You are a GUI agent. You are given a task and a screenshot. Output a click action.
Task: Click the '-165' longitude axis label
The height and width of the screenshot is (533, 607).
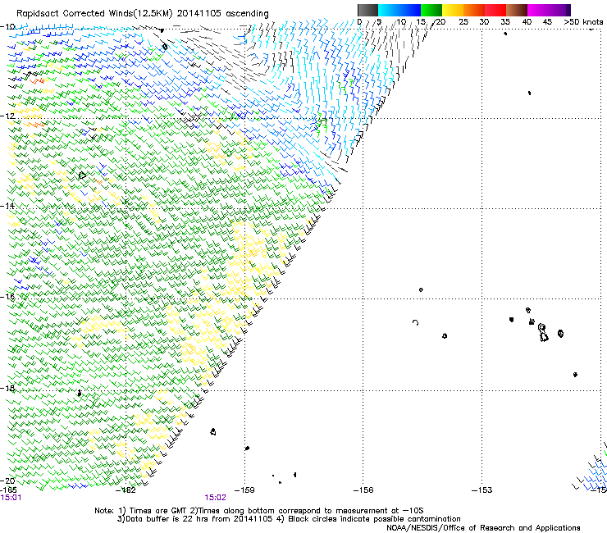point(8,490)
